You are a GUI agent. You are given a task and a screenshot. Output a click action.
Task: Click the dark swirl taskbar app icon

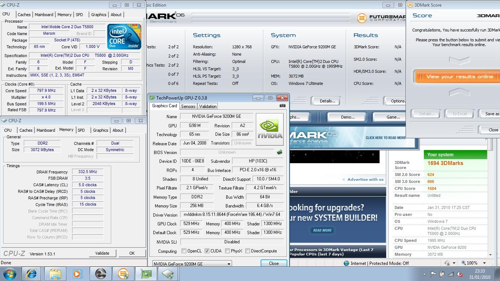pyautogui.click(x=100, y=274)
